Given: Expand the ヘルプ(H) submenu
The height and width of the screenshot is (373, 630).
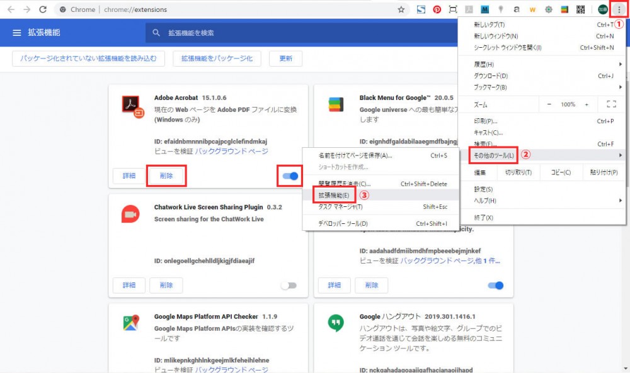Looking at the screenshot, I should (x=542, y=201).
